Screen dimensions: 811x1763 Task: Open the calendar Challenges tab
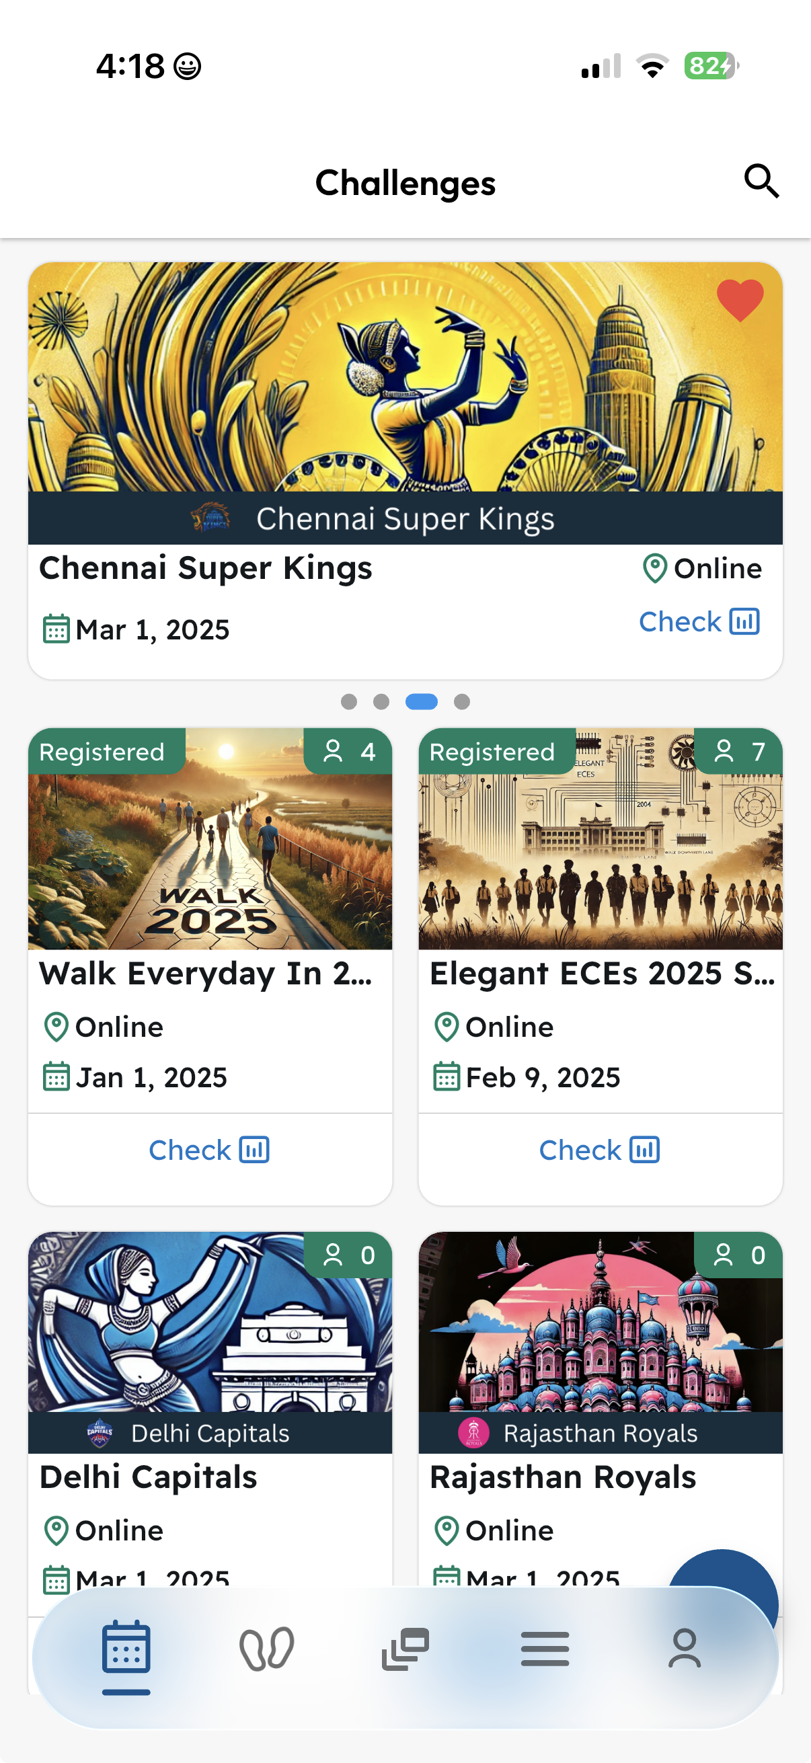click(126, 1648)
